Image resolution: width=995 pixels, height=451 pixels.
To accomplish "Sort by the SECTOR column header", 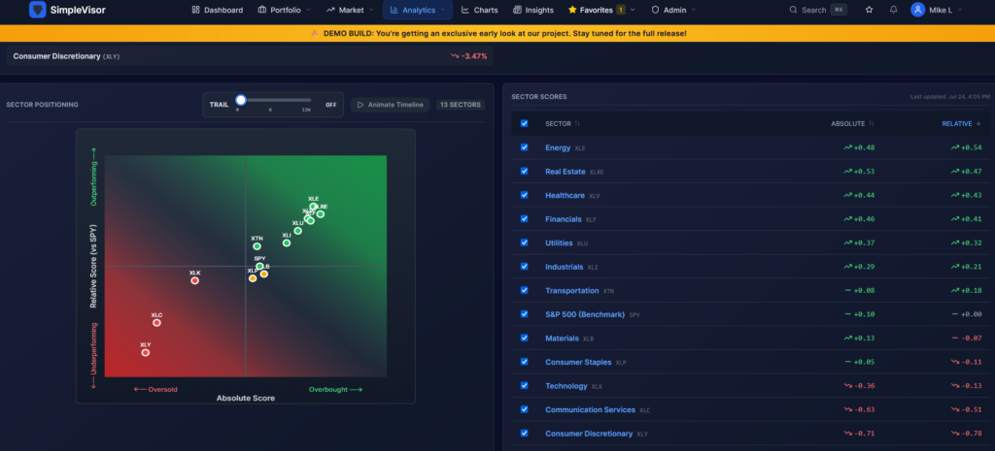I will [563, 123].
